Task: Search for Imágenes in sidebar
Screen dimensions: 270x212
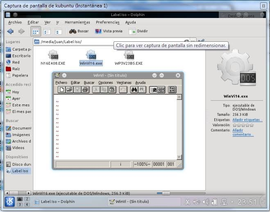Action: (x=18, y=135)
